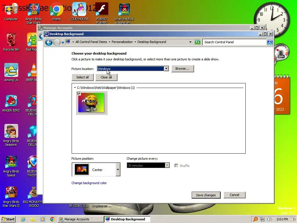Click Back arrow in Manage Accounts window

click(x=41, y=36)
